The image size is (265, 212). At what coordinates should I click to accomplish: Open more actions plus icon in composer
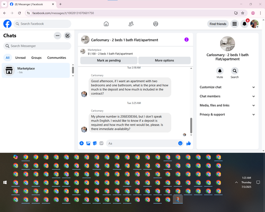[82, 143]
